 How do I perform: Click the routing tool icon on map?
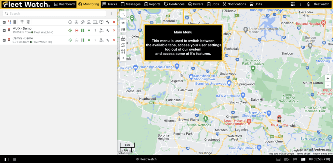123,45
